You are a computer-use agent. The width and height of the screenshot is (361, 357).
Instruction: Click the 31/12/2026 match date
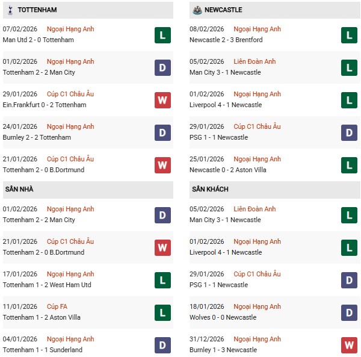207,339
